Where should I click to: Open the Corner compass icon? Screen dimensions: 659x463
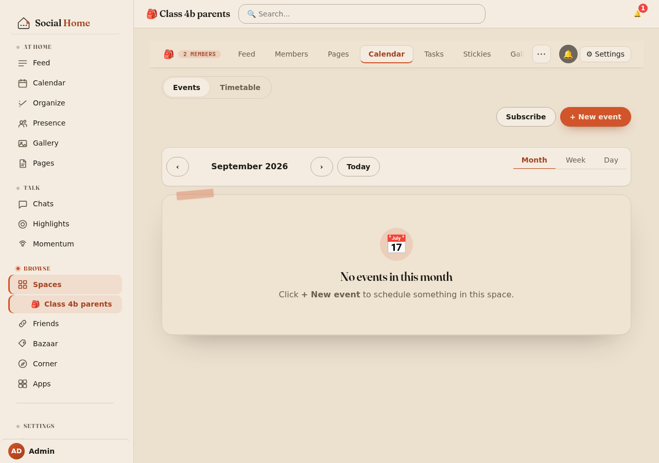[23, 364]
